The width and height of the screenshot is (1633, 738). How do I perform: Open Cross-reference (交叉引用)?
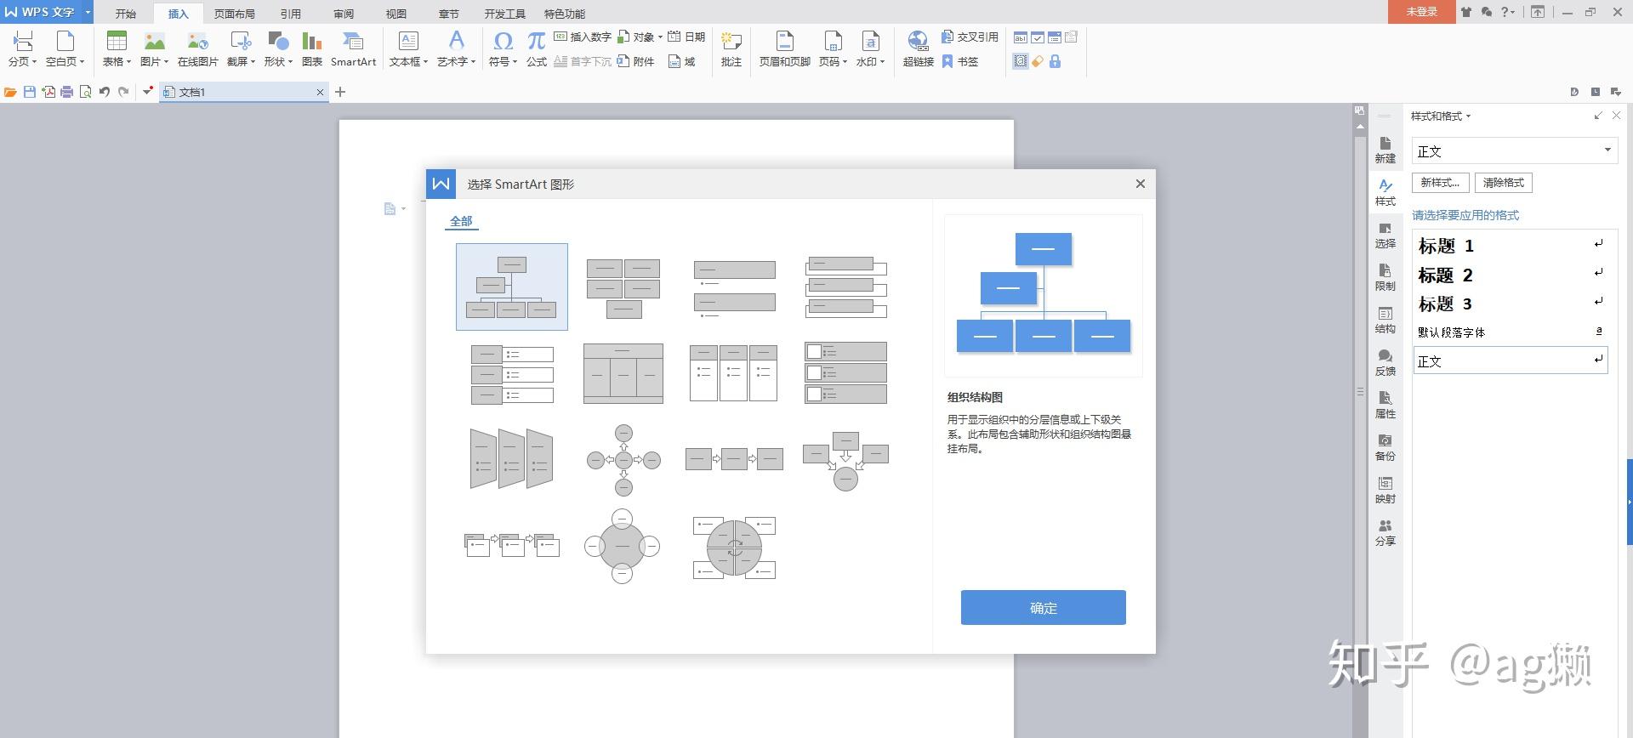click(x=970, y=37)
